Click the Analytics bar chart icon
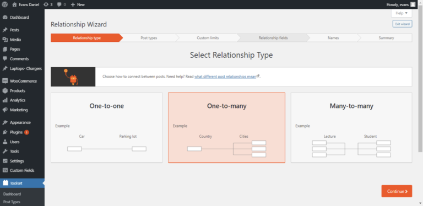Screen dimensions: 423x206 [5, 100]
